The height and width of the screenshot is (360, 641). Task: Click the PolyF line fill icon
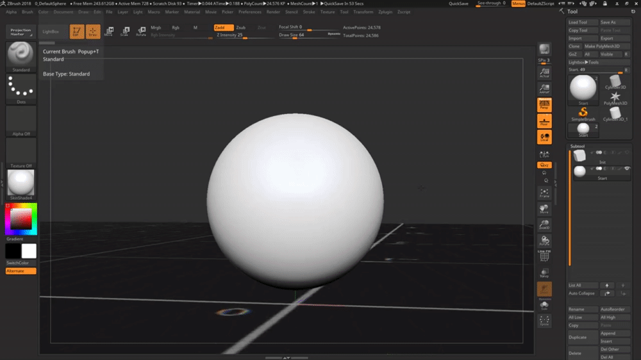pyautogui.click(x=544, y=257)
